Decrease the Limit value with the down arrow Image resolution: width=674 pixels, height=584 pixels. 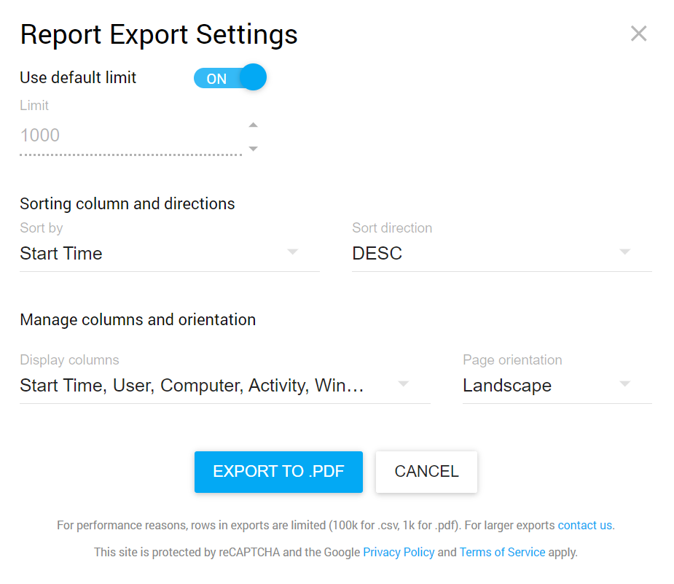(x=253, y=149)
